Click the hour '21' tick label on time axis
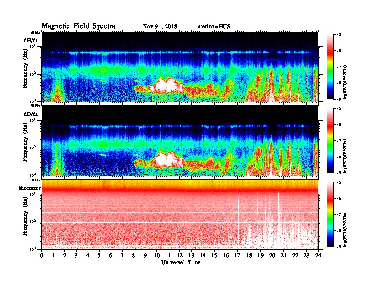The image size is (379, 293). pyautogui.click(x=283, y=255)
